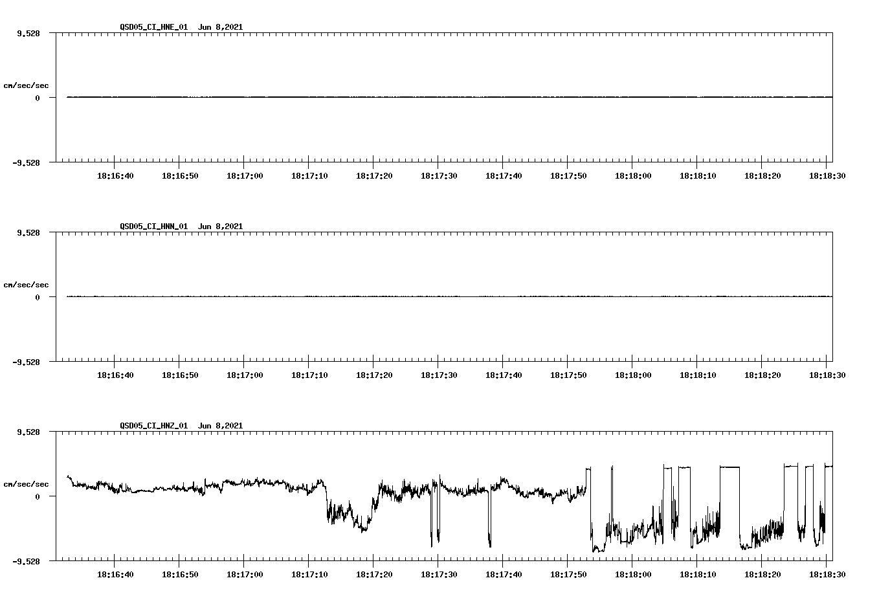The image size is (879, 598).
Task: Click the 0 axis value on HNZ plot
Action: 38,497
